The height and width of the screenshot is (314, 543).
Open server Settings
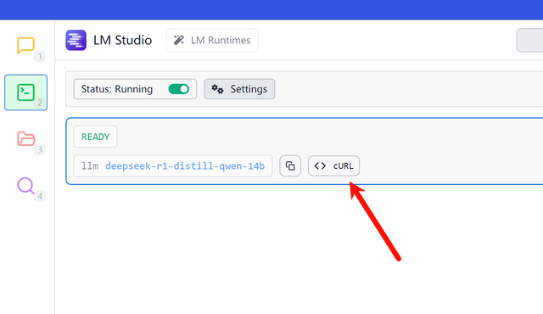[239, 89]
